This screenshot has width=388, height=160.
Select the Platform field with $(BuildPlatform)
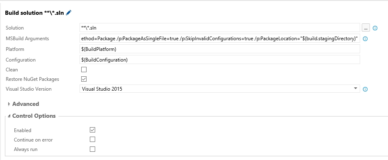coord(220,49)
